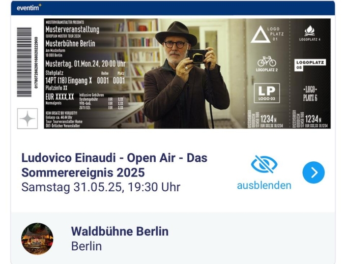Click the bicycle Logoplatz 2 icon
Viewport: 346px width, 264px height.
(x=267, y=64)
